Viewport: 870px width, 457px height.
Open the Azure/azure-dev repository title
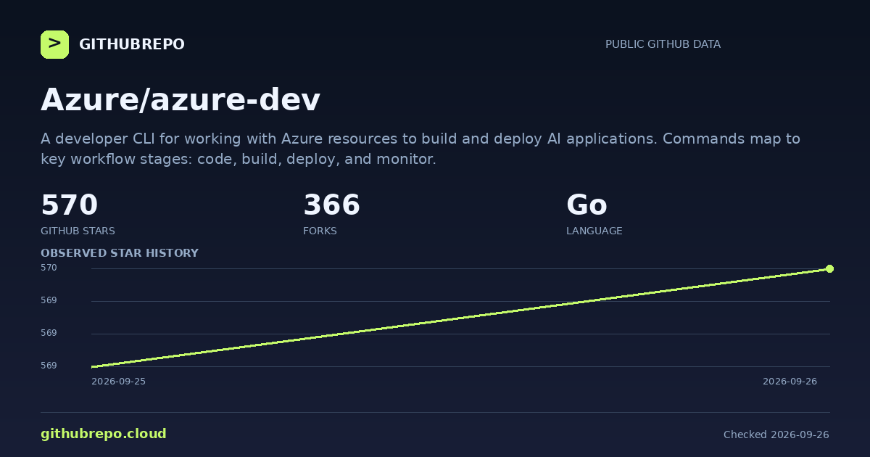coord(181,100)
